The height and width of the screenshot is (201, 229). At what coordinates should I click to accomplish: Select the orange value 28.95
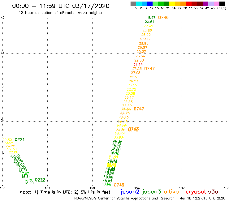coord(144,43)
